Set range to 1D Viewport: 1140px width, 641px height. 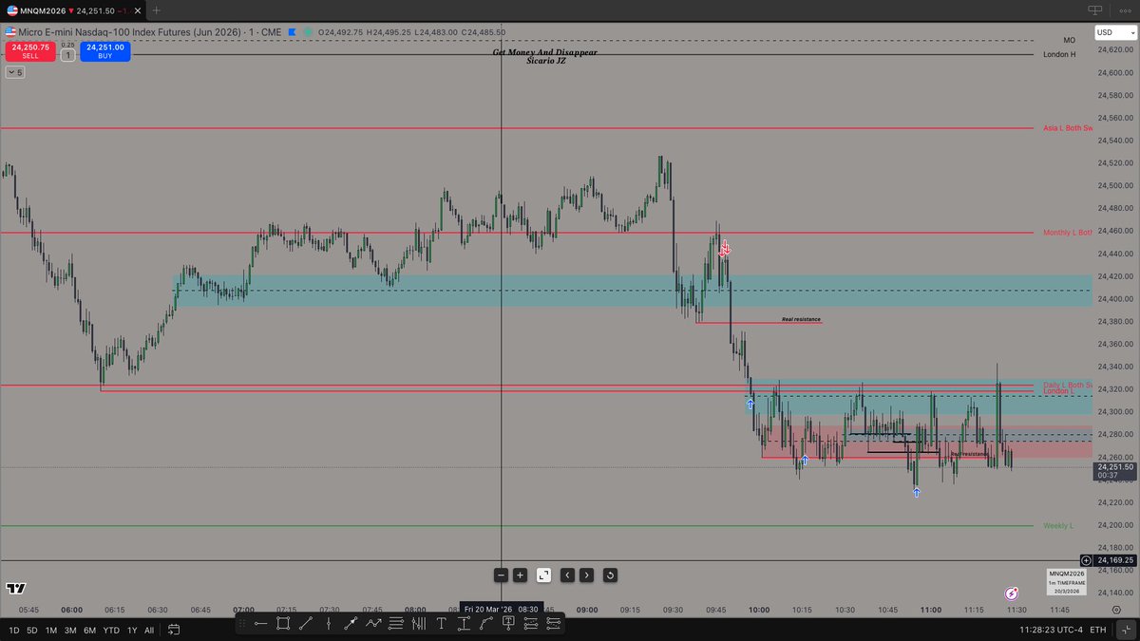13,630
